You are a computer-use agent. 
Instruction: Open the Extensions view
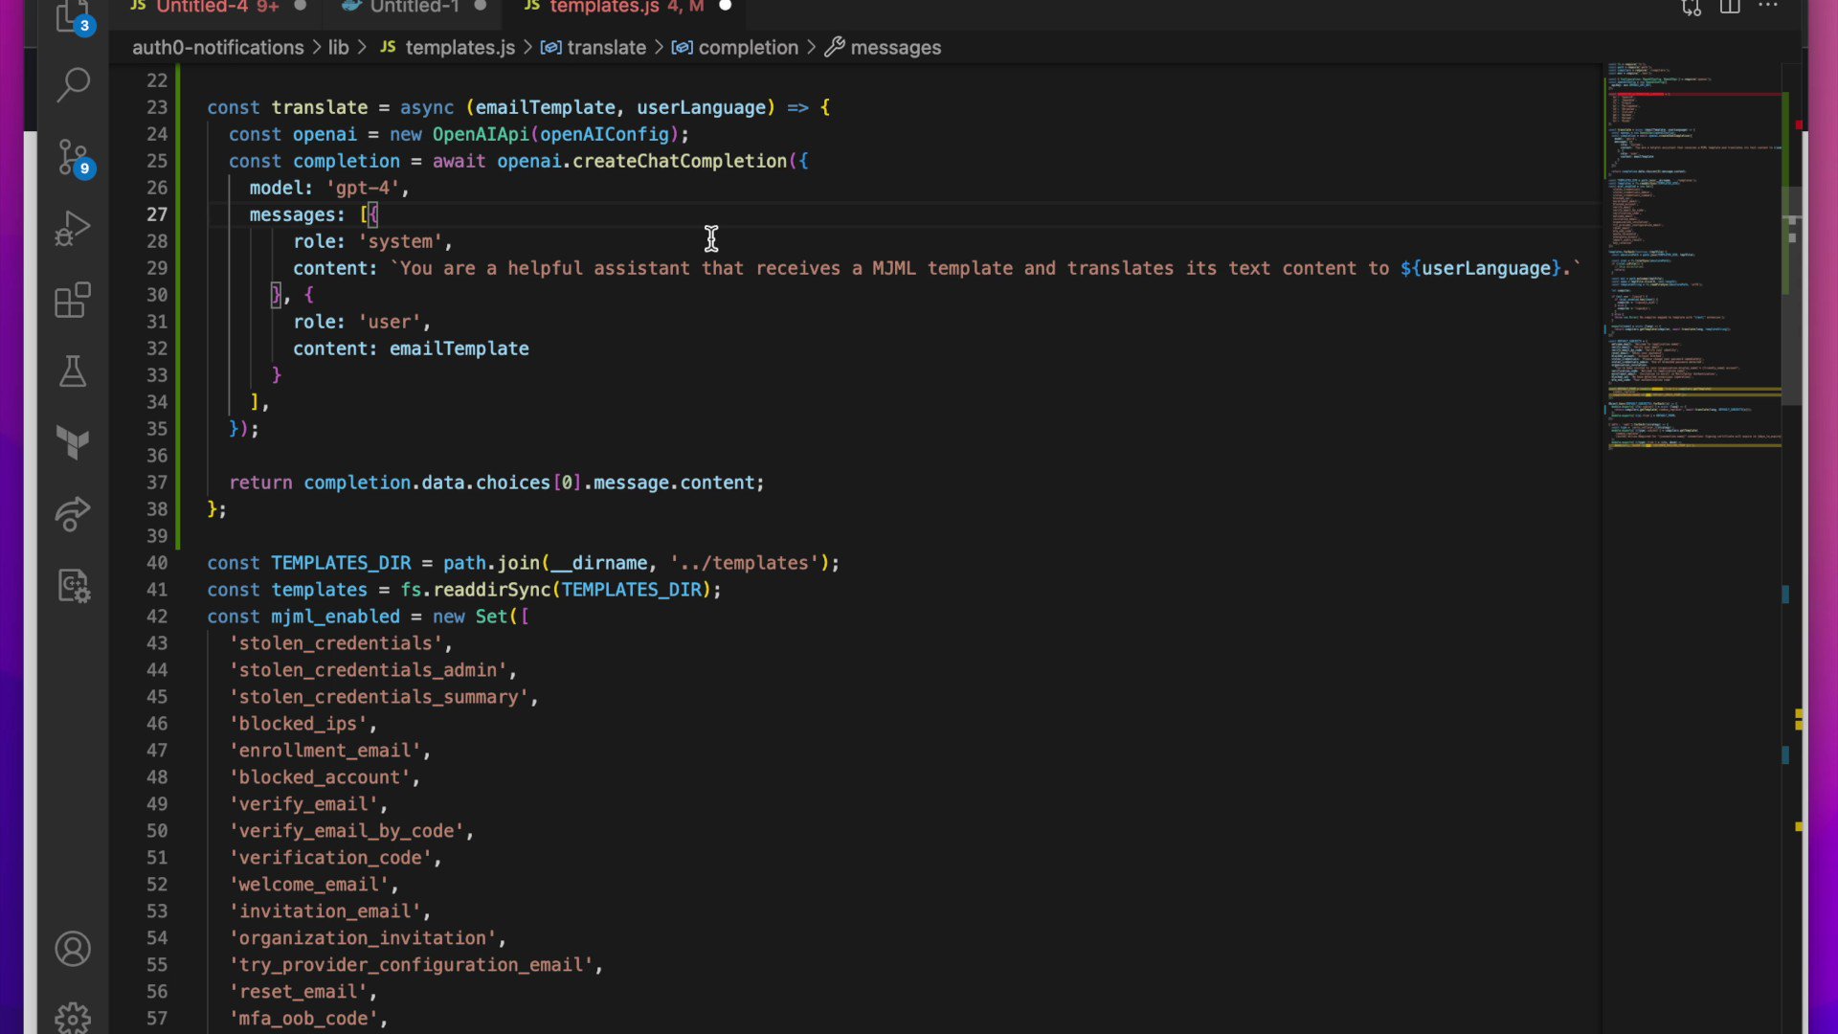pyautogui.click(x=73, y=301)
